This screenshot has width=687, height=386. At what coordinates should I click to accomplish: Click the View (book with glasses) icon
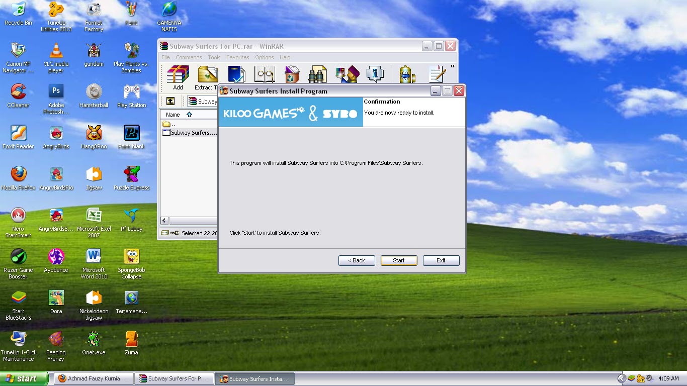(264, 74)
